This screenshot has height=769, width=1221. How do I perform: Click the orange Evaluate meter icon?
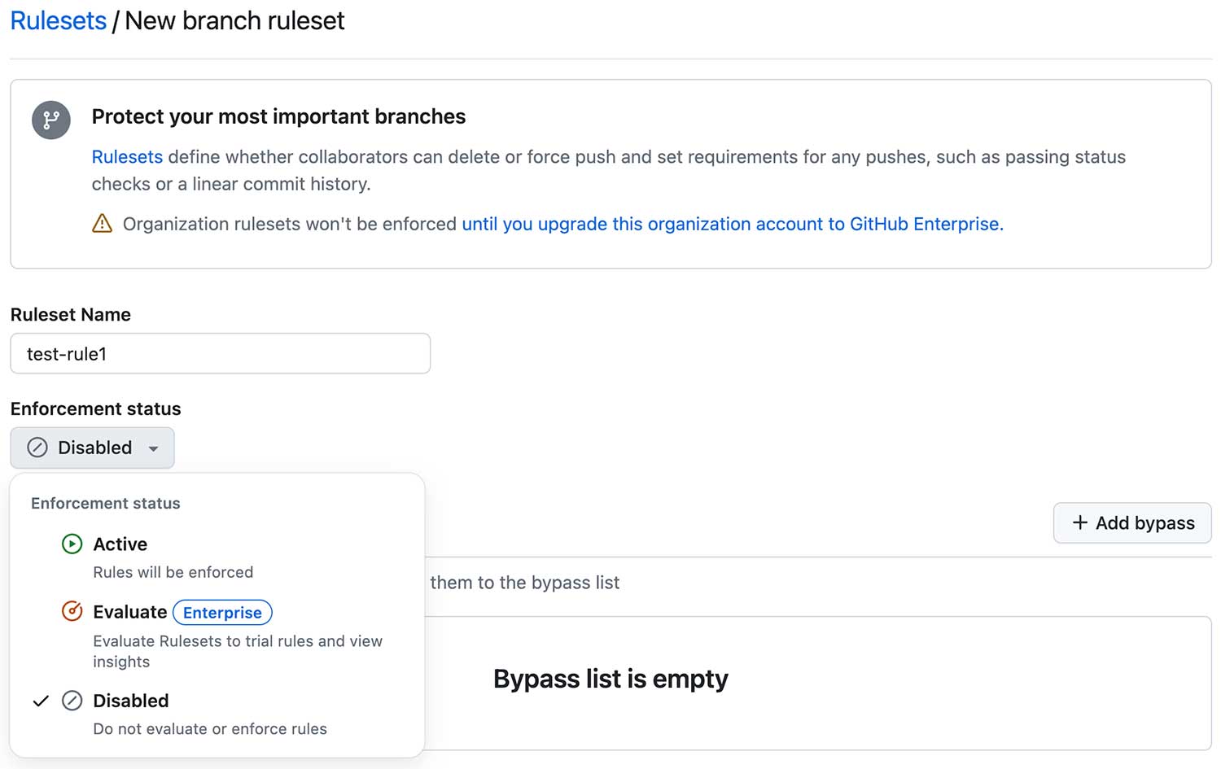click(x=72, y=611)
